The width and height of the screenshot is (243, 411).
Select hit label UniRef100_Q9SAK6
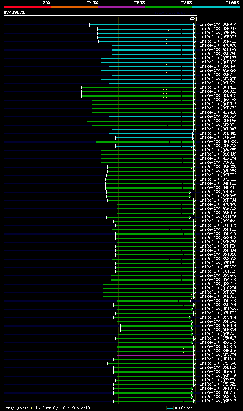218,276
